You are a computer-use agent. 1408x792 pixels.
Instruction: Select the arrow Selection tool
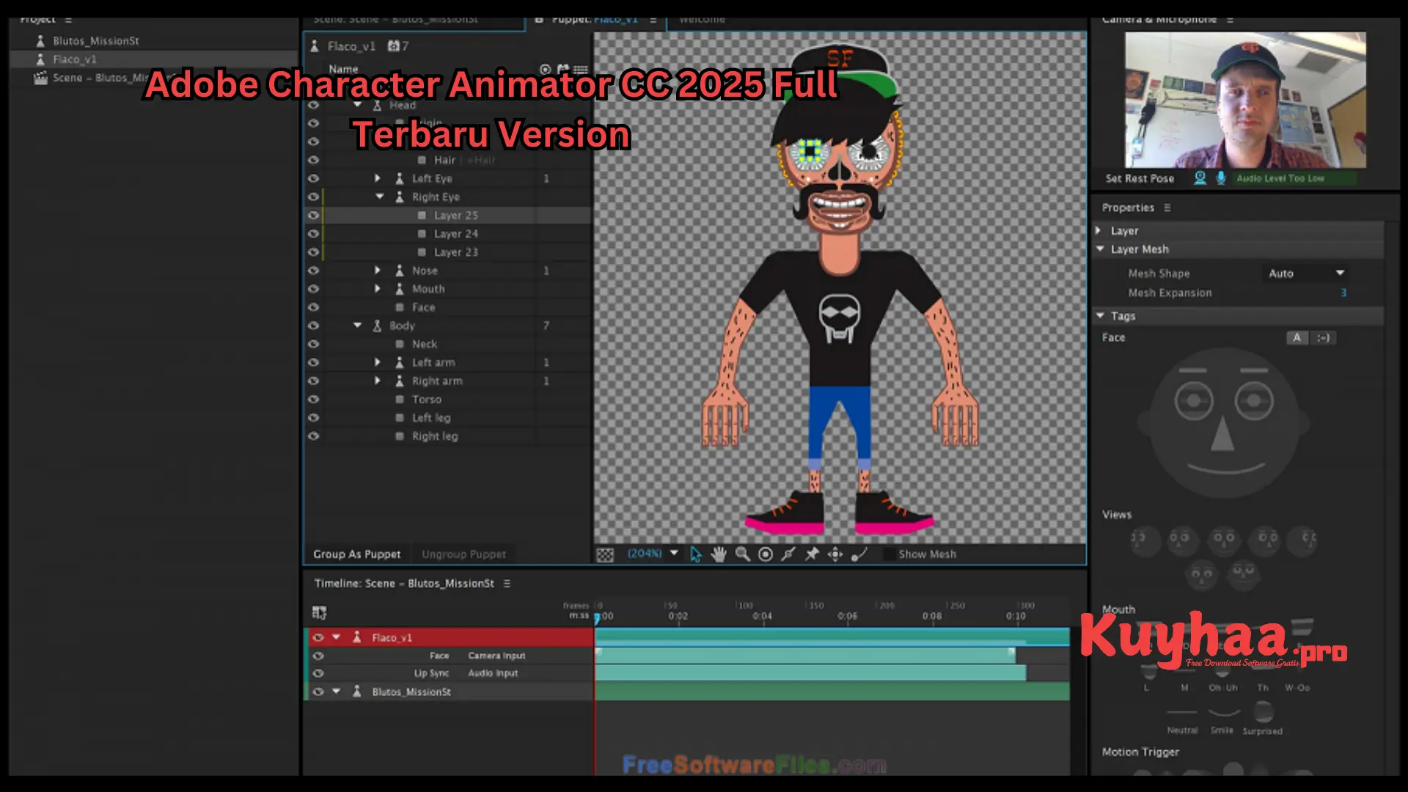(x=695, y=554)
